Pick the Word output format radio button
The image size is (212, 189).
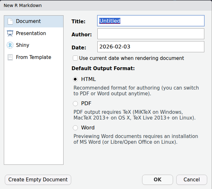click(75, 128)
